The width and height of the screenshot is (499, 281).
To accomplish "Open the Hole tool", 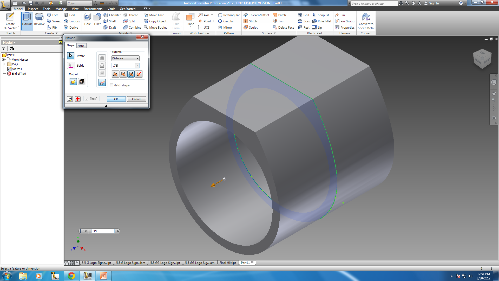I will [x=87, y=20].
